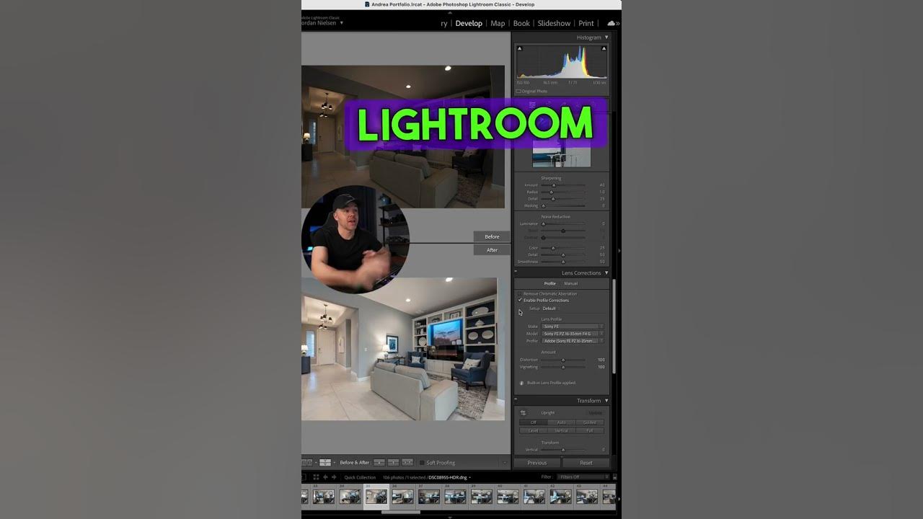Viewport: 923px width, 519px height.
Task: Select the Guided Upright tool icon
Action: pos(524,413)
